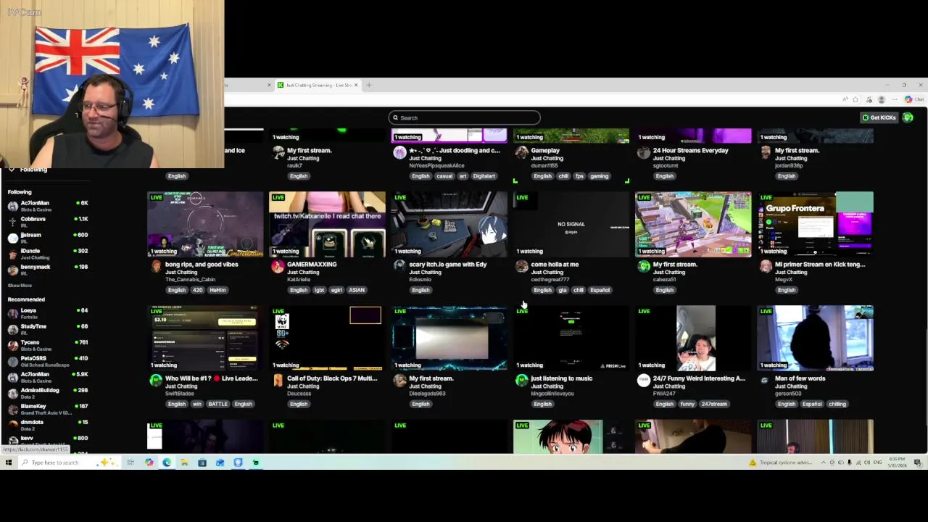Show hidden system tray icons

click(823, 463)
